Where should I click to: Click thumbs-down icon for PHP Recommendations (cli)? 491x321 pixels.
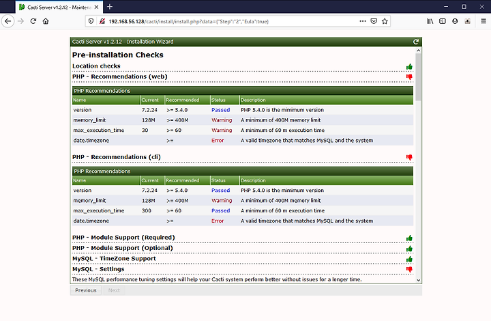[409, 157]
